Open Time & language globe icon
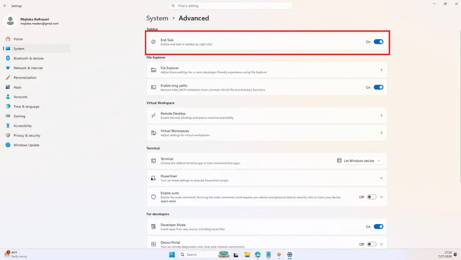This screenshot has height=260, width=461. point(8,106)
